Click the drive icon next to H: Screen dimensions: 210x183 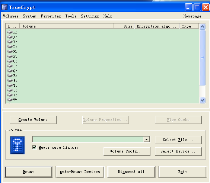point(10,32)
